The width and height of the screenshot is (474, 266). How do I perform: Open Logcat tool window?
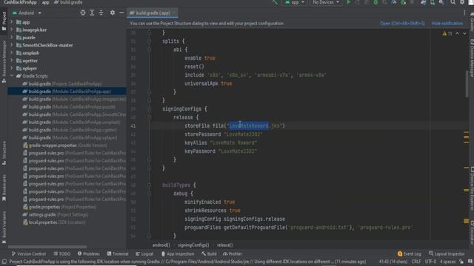coord(144,253)
